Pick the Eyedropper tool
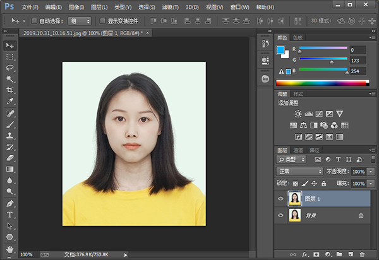Image resolution: width=379 pixels, height=260 pixels. coord(10,101)
